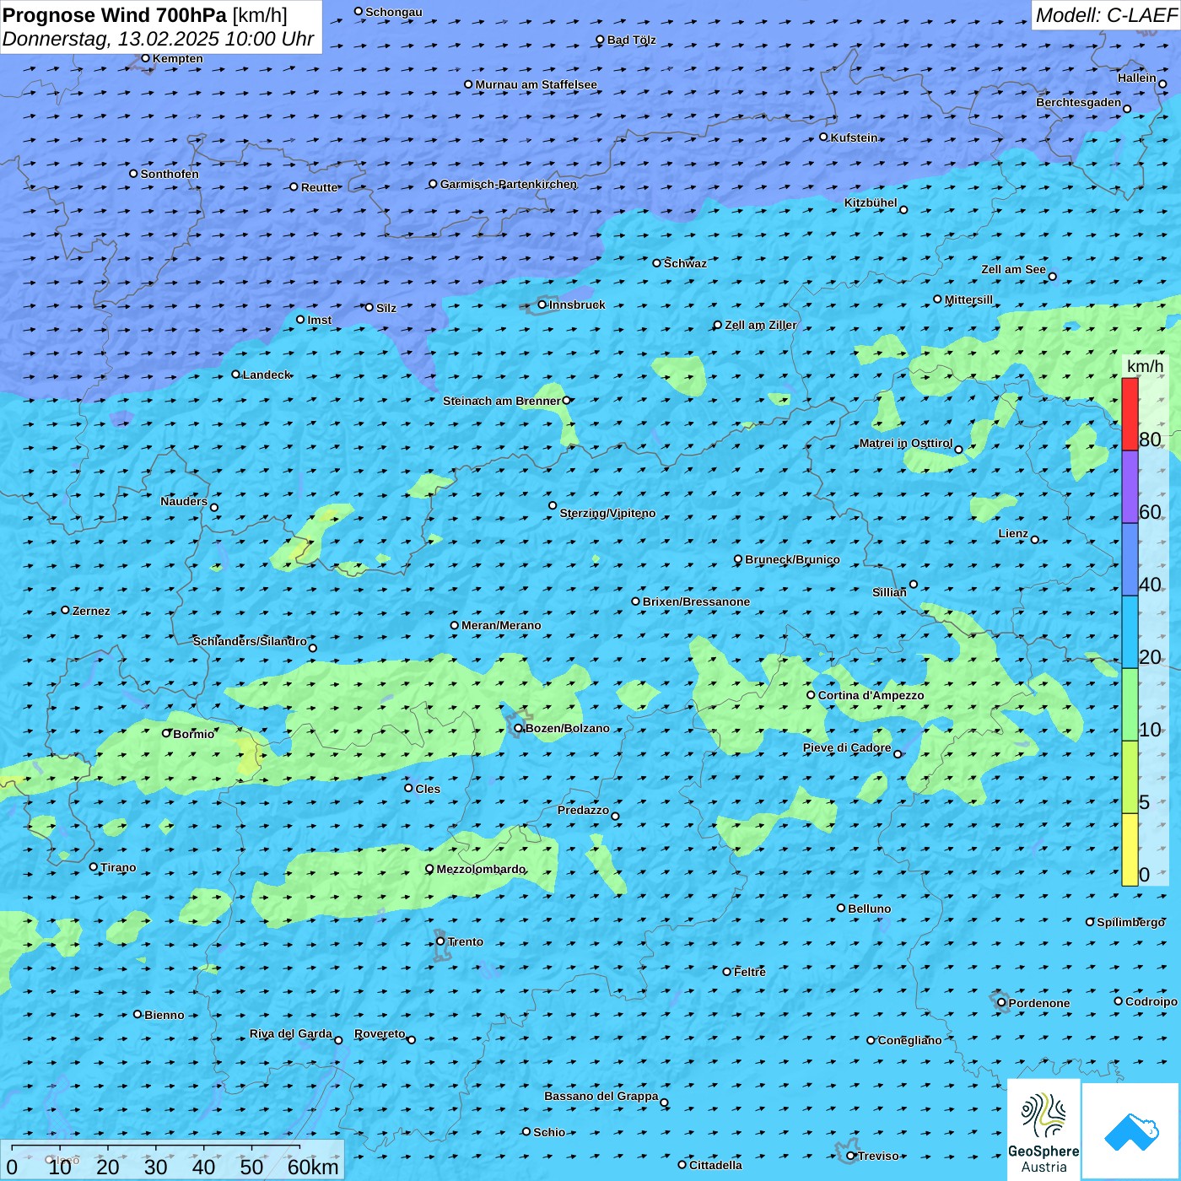The height and width of the screenshot is (1181, 1181).
Task: Click the Spilimbergo label
Action: 1130,922
